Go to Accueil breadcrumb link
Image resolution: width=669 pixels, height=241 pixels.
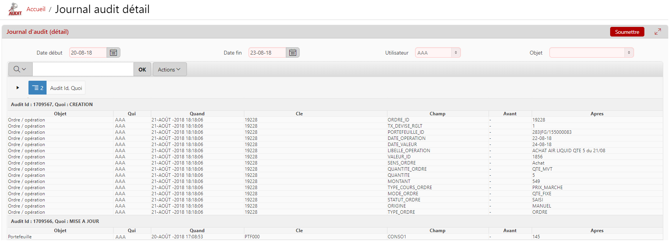(x=36, y=9)
